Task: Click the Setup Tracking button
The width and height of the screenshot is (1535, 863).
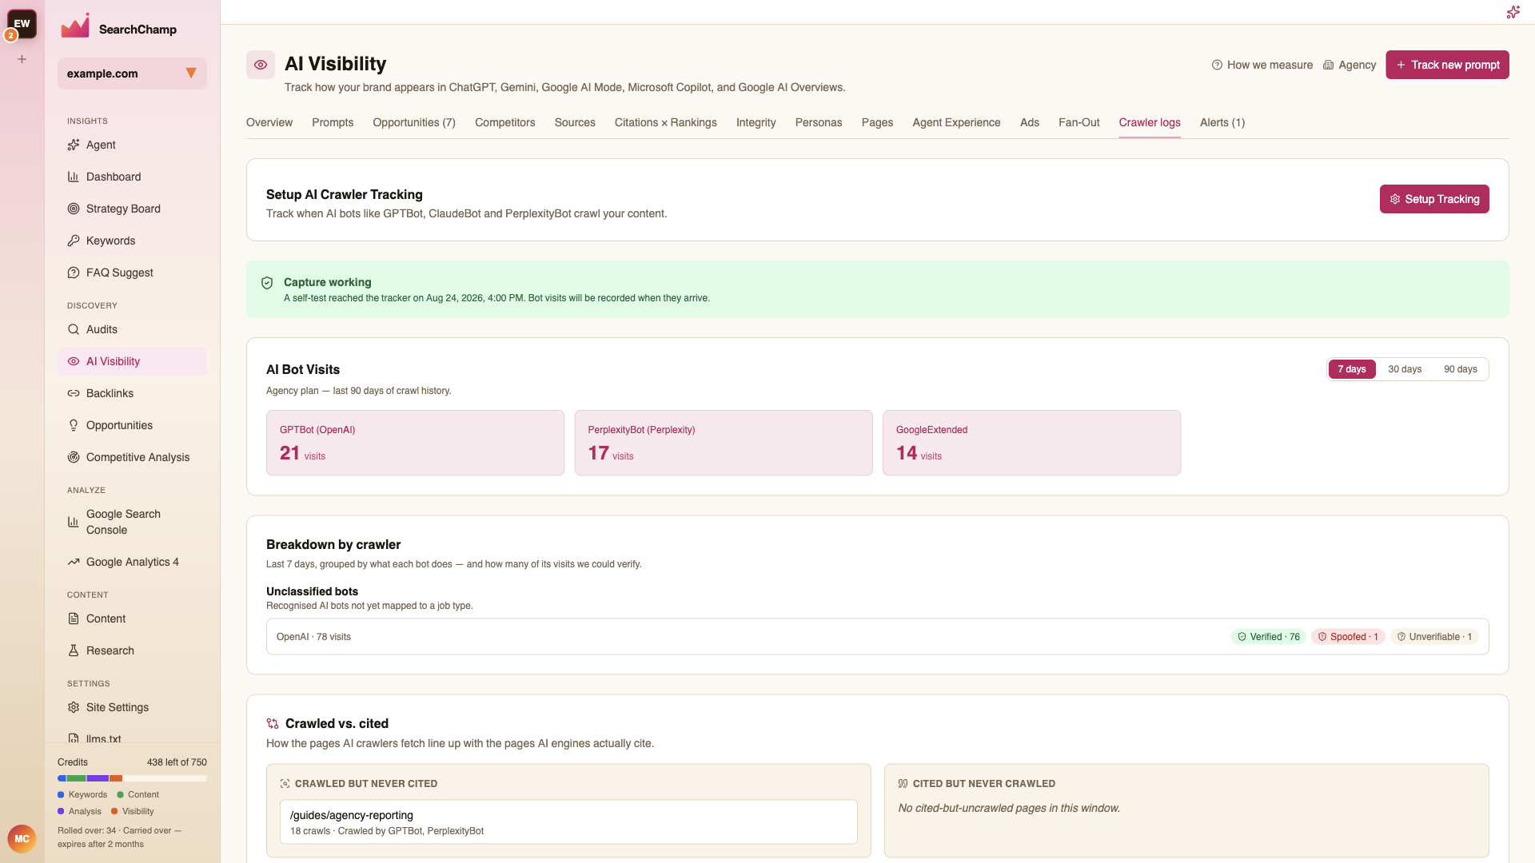Action: (x=1434, y=199)
